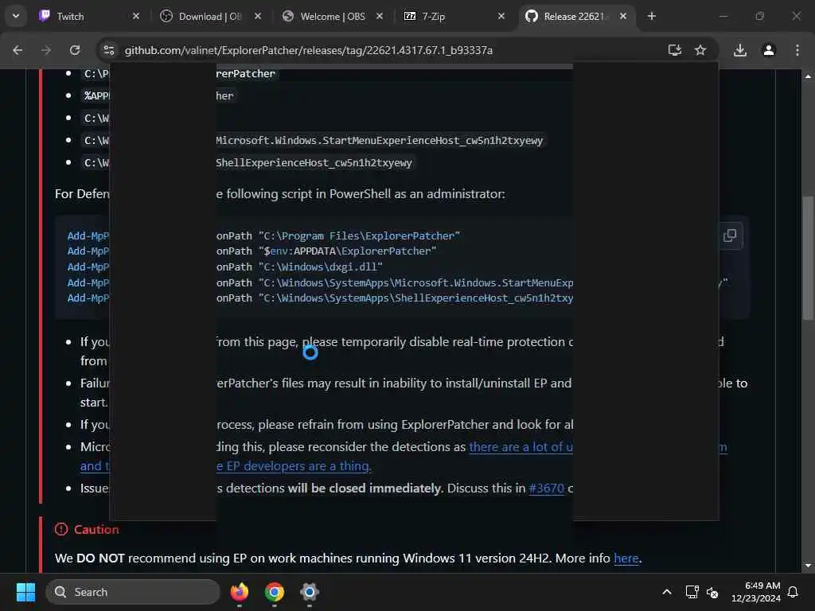Click '$env:APPDATA\ExplorerPatcher' in the script
815x611 pixels.
point(347,251)
